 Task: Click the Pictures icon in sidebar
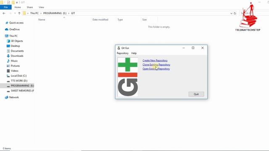click(x=8, y=66)
